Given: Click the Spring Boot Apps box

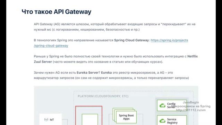Looking at the screenshot, I should (126, 117).
